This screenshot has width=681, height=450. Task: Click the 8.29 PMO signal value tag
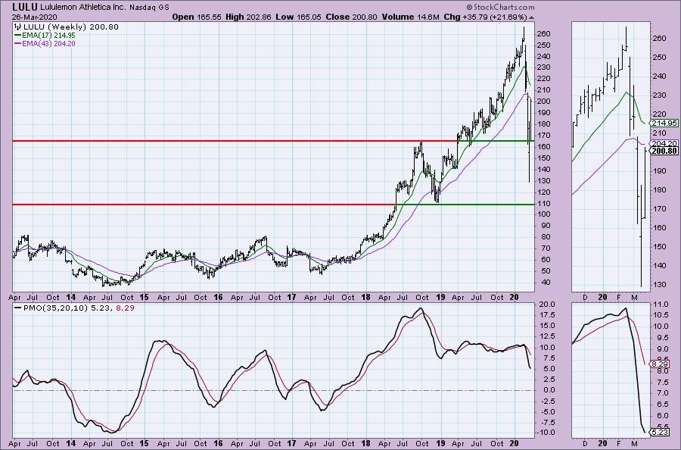[660, 364]
